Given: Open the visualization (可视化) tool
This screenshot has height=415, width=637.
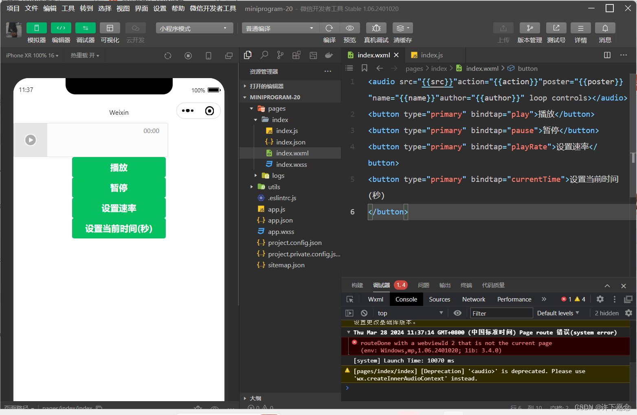Looking at the screenshot, I should 110,28.
